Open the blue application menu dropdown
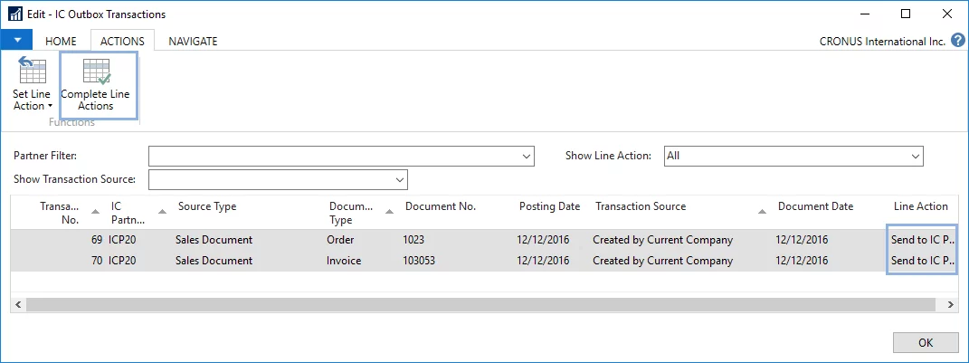 (x=16, y=41)
